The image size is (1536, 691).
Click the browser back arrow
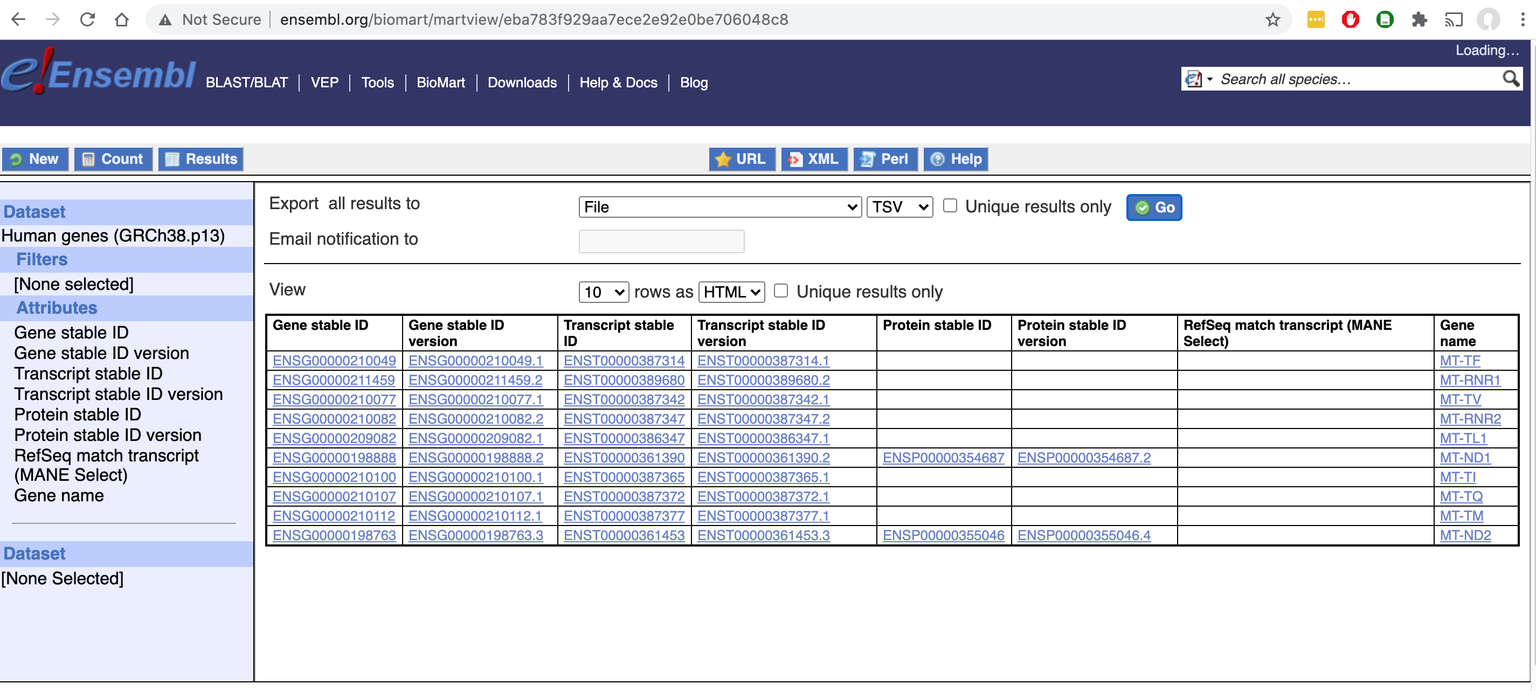18,20
